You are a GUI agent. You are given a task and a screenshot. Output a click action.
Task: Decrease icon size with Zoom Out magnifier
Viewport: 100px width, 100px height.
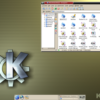tap(76, 8)
